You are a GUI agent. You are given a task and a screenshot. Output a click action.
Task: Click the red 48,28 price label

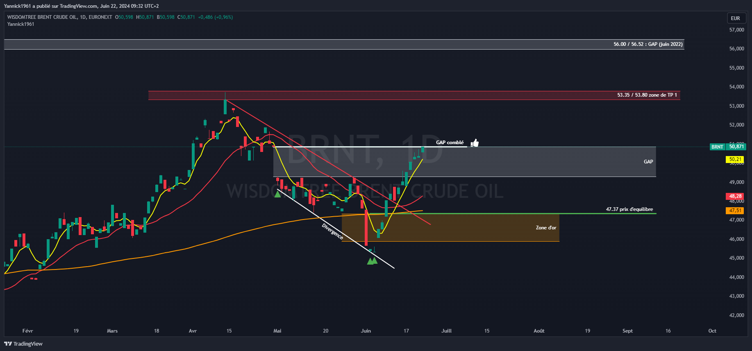736,196
